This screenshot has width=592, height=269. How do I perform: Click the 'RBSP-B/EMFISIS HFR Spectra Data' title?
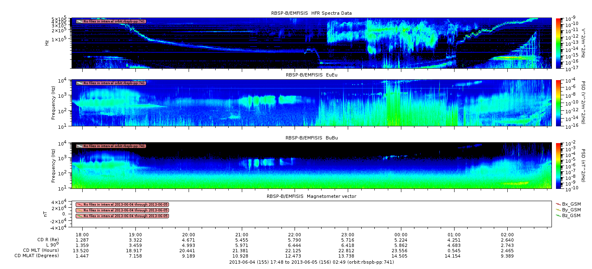311,13
